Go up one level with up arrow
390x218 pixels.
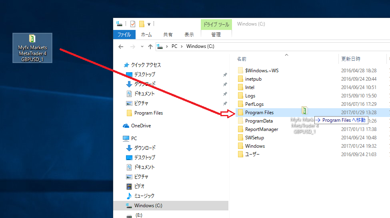click(x=150, y=47)
